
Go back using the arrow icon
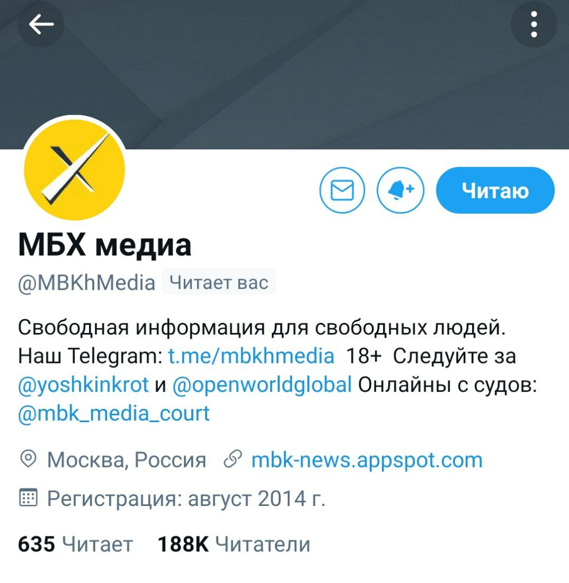point(41,24)
